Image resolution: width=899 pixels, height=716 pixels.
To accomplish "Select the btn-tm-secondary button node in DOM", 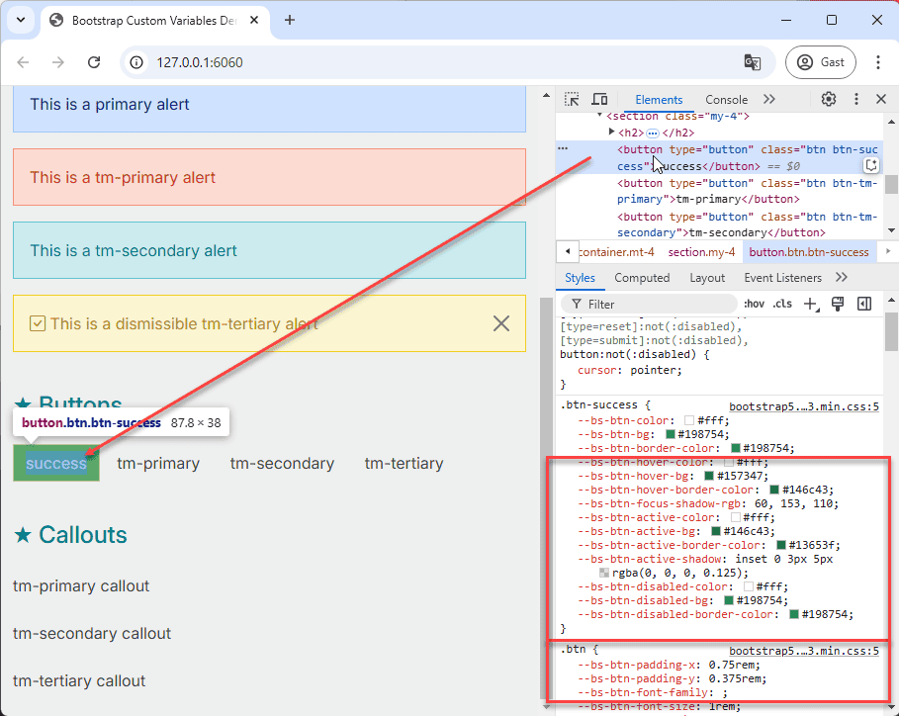I will 747,224.
